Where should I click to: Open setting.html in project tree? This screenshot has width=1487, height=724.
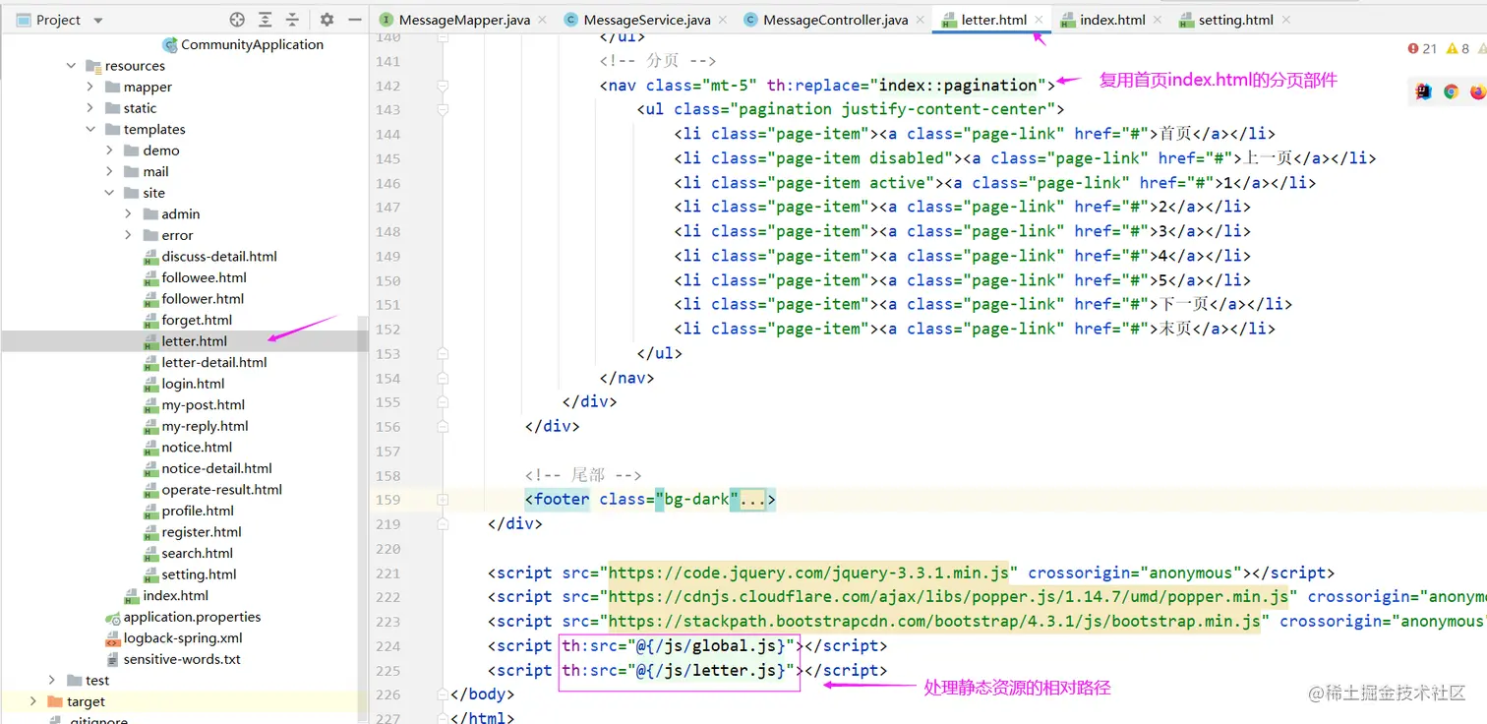point(199,574)
